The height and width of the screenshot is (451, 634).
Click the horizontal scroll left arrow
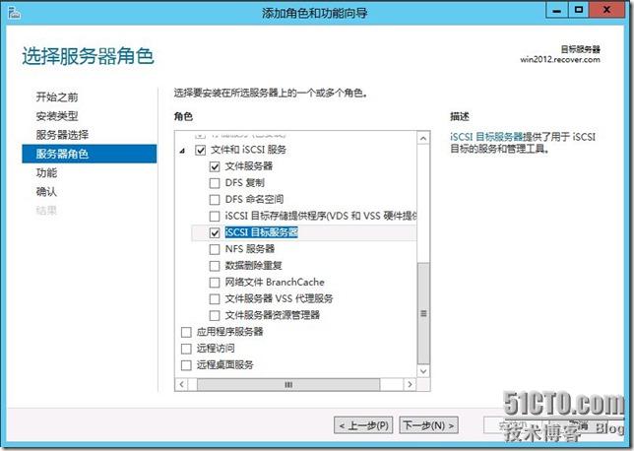point(181,384)
